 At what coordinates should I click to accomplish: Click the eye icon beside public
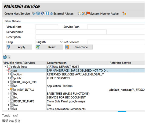pos(12,78)
